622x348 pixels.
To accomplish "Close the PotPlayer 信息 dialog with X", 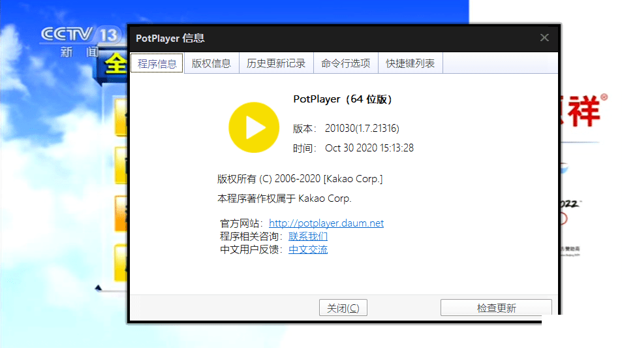I will pos(544,38).
